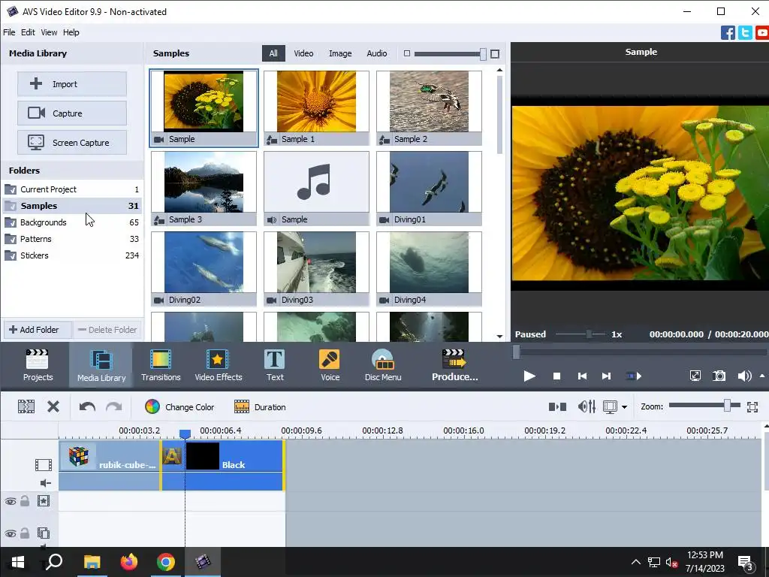Switch timeline to storyboard view icon
The height and width of the screenshot is (577, 769).
557,406
